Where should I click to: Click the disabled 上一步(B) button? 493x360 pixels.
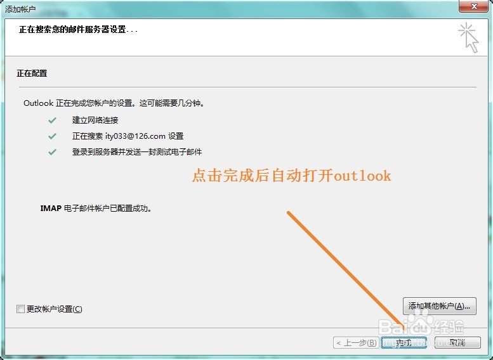356,342
